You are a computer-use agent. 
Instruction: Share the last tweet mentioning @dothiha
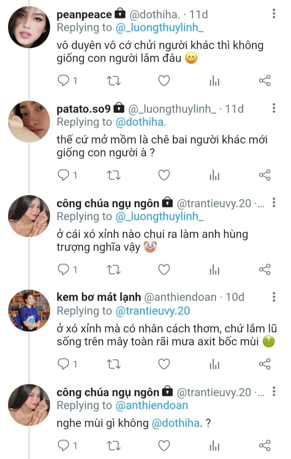[264, 446]
